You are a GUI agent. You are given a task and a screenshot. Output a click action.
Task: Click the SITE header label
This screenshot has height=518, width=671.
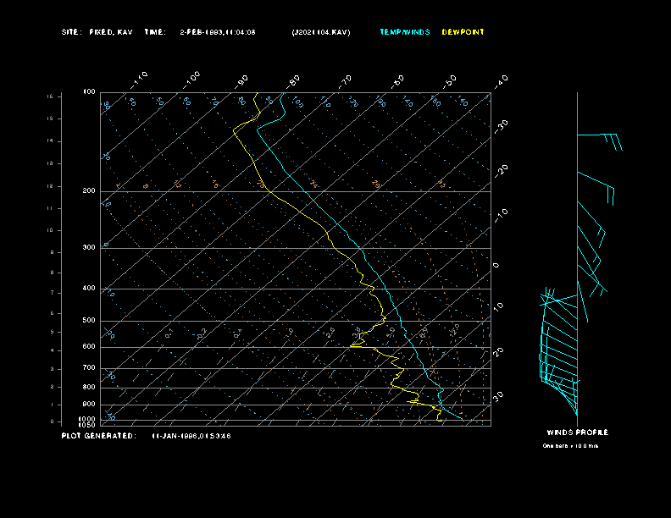click(x=71, y=32)
